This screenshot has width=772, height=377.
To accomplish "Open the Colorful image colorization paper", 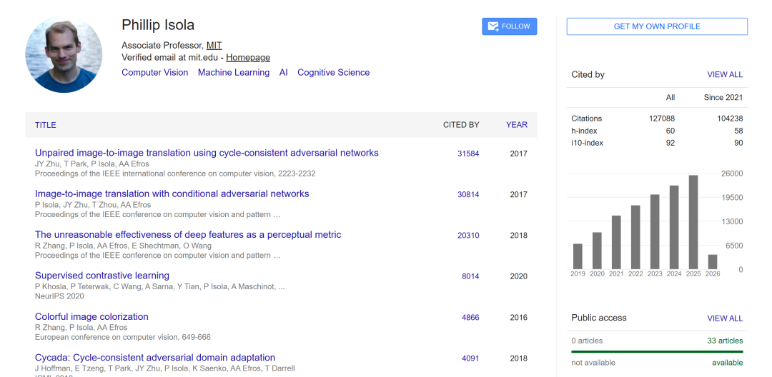I will click(91, 316).
